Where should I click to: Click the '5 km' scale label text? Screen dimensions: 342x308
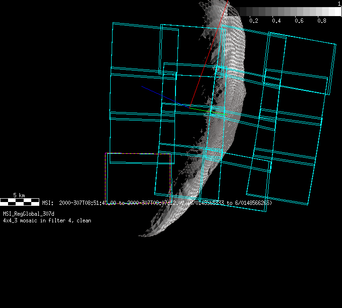tap(19, 195)
